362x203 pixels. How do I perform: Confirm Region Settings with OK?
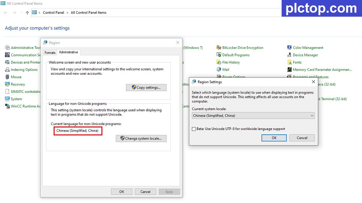(x=274, y=138)
